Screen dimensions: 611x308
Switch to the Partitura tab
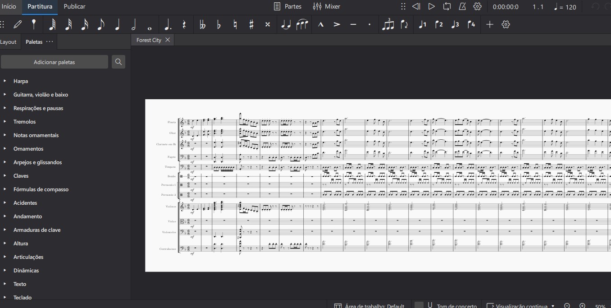tap(40, 7)
